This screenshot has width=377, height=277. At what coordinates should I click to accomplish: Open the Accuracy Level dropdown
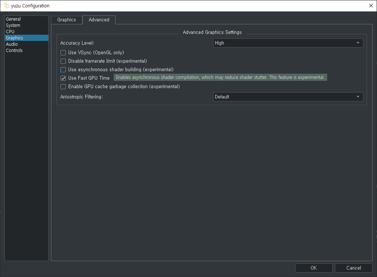click(x=288, y=43)
